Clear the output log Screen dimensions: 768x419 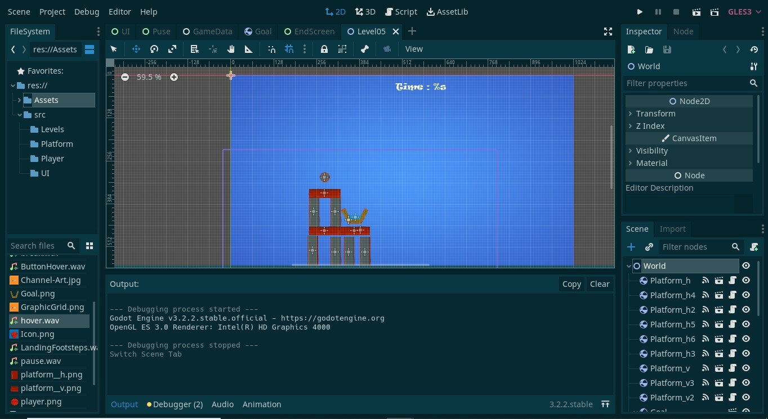click(x=599, y=284)
